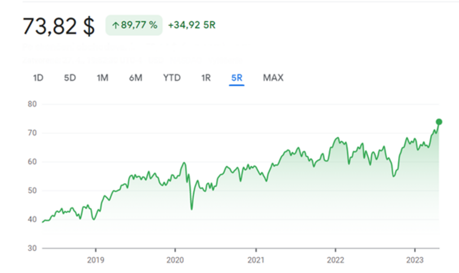Click the green endpoint dot on chart

click(439, 122)
